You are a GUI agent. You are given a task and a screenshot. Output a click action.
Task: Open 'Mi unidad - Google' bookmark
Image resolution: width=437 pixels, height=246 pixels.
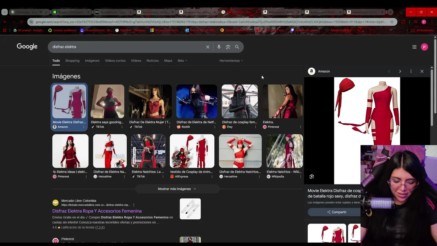click(x=29, y=30)
